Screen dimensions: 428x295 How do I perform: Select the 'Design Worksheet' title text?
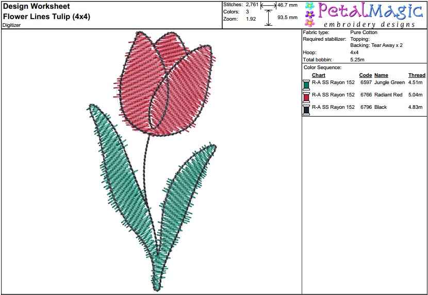pyautogui.click(x=36, y=6)
